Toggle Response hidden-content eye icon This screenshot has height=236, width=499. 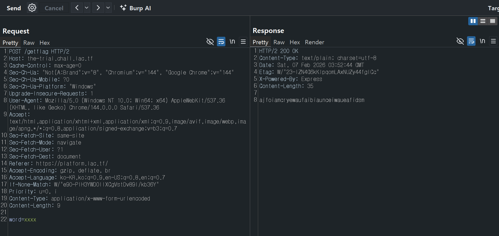(x=460, y=41)
